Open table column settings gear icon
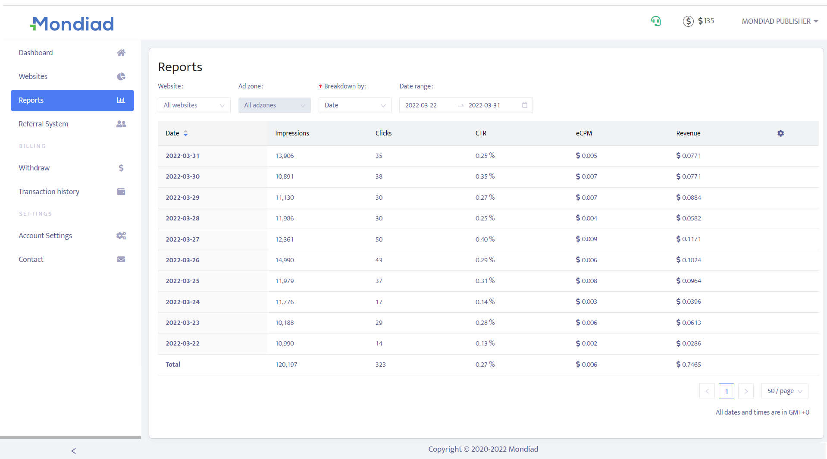 pyautogui.click(x=780, y=133)
